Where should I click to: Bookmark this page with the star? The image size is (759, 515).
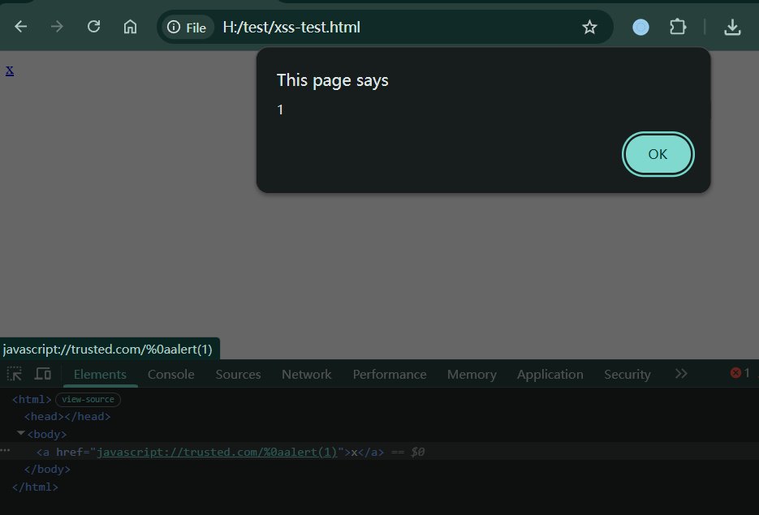pyautogui.click(x=589, y=27)
